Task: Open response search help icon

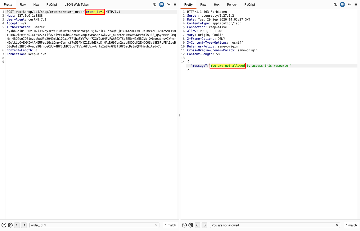Action: [x=184, y=225]
